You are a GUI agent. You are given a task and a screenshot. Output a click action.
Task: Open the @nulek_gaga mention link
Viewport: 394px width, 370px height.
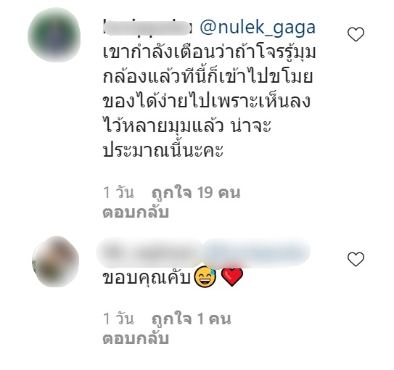258,28
